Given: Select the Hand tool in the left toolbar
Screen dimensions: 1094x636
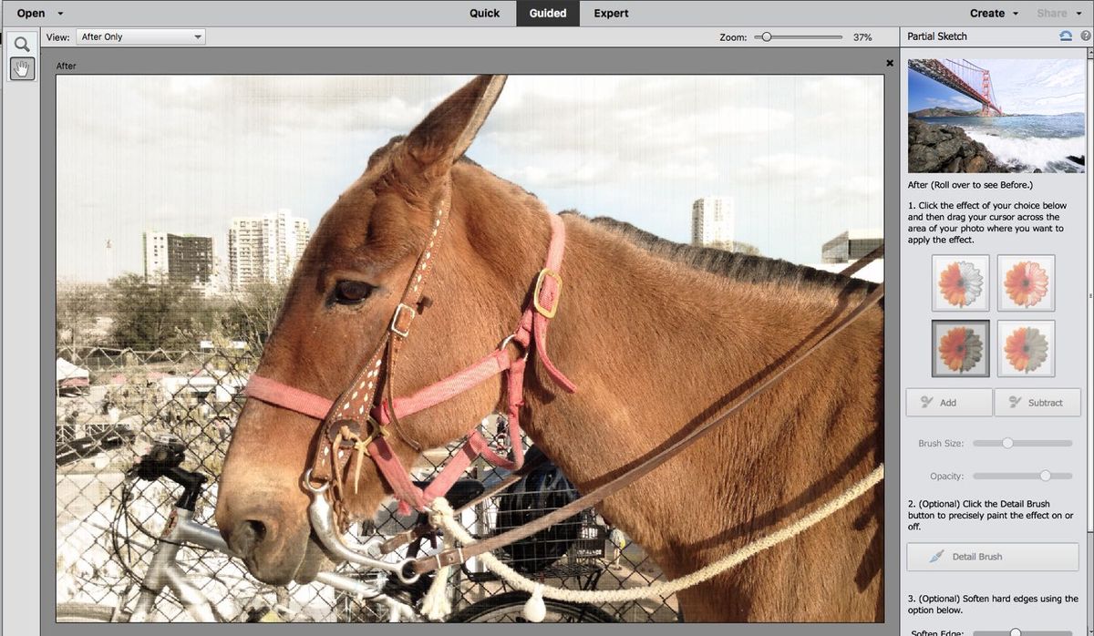Looking at the screenshot, I should click(22, 67).
